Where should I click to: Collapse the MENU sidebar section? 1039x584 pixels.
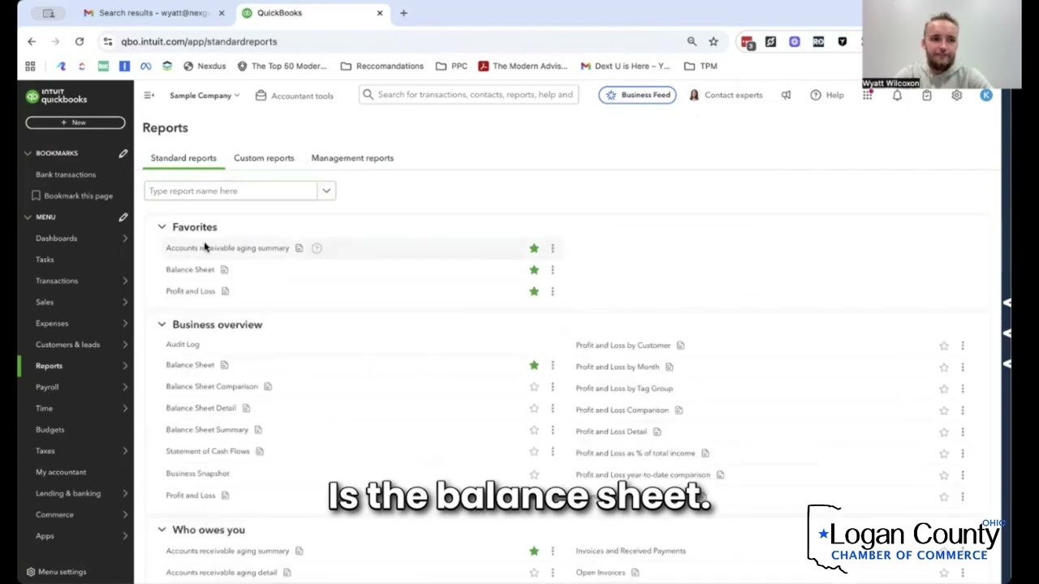(x=28, y=217)
